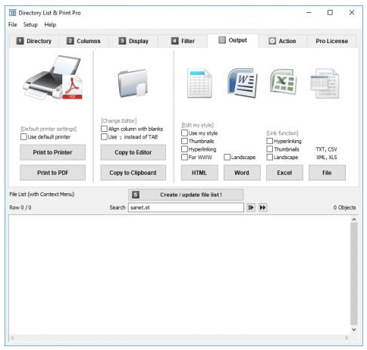
Task: Click the number 4 icon on Filter tab
Action: (x=174, y=41)
